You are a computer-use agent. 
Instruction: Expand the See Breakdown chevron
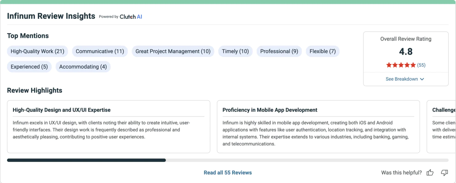pos(422,79)
